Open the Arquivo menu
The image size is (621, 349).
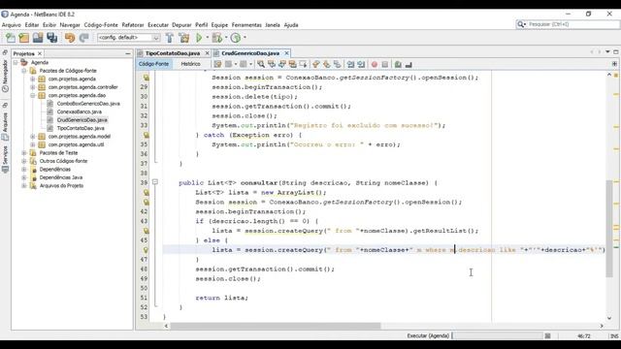12,25
